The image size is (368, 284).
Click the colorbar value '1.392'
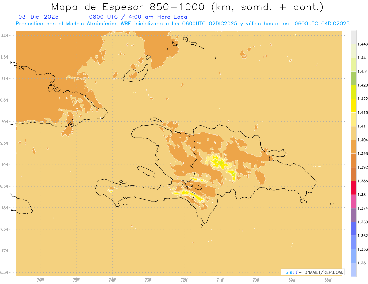(362, 167)
